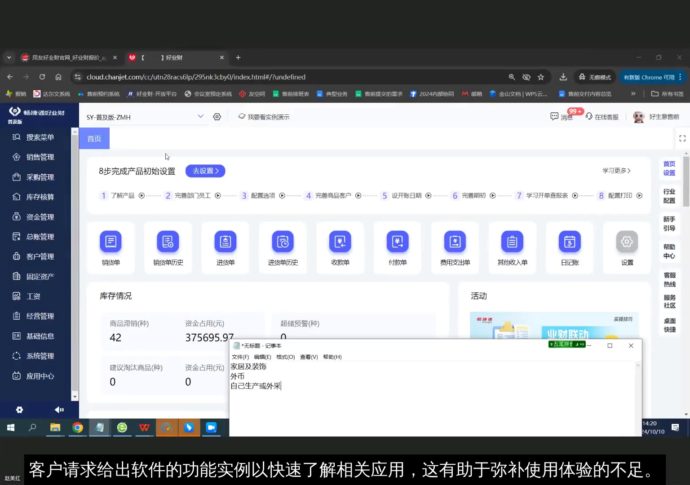Click the 好生意售前 user avatar
Viewport: 690px width, 485px height.
(x=638, y=117)
